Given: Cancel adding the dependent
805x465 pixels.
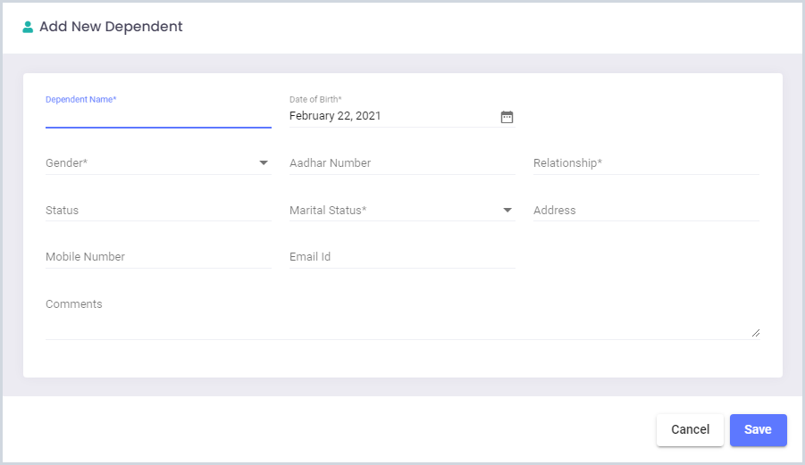Looking at the screenshot, I should pyautogui.click(x=690, y=429).
